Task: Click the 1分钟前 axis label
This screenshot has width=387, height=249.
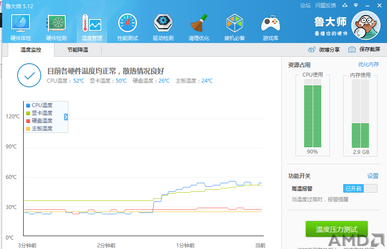Action: click(x=186, y=245)
